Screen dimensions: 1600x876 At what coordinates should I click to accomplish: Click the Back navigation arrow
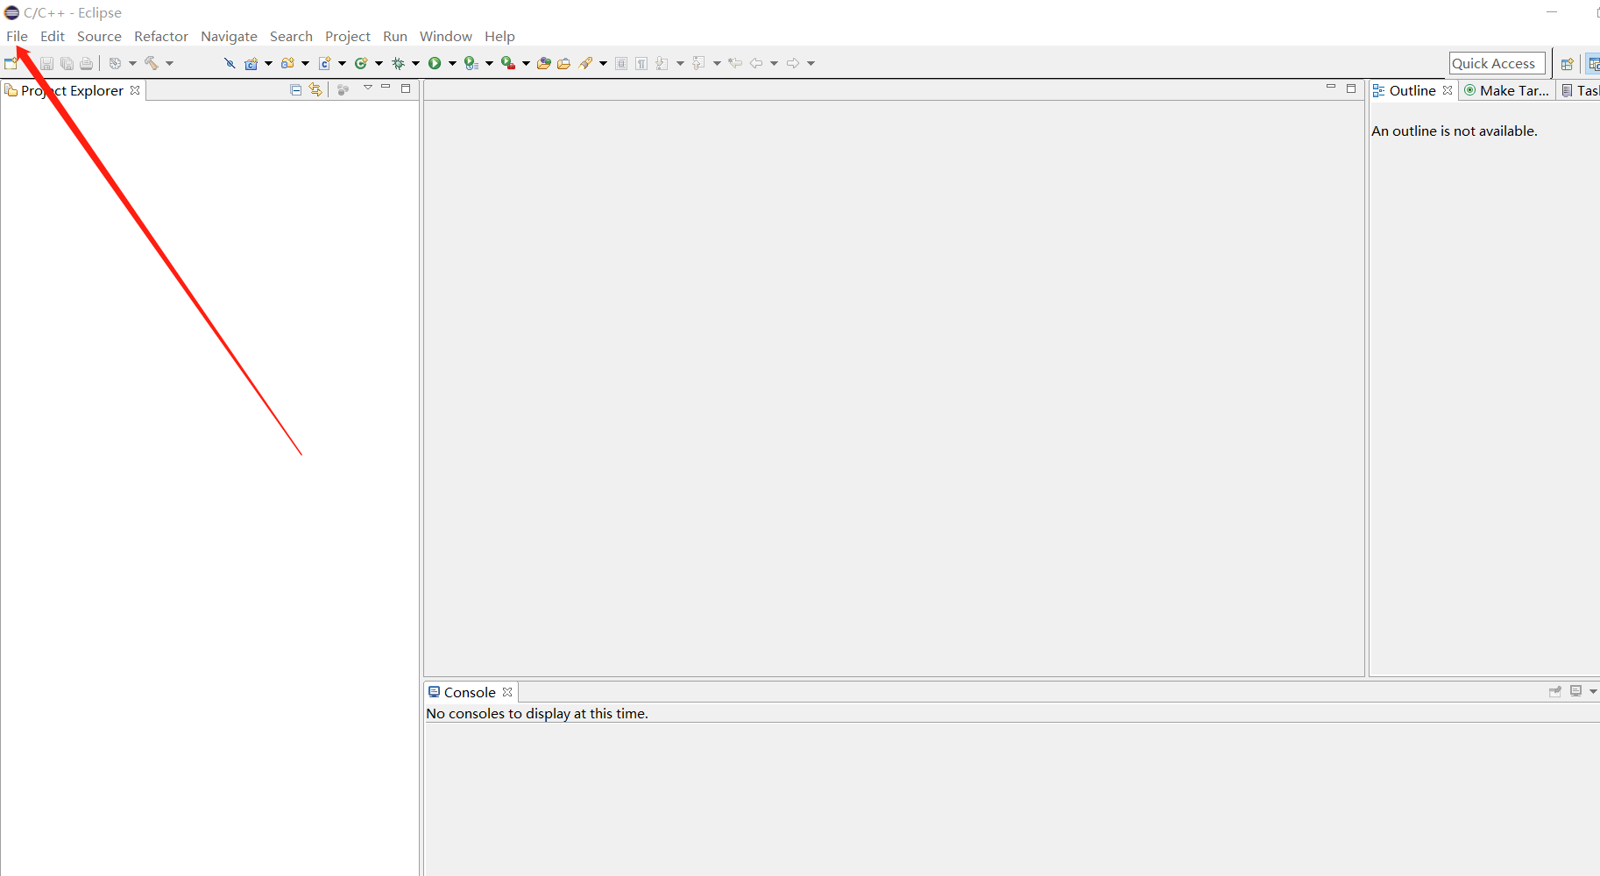[x=756, y=63]
